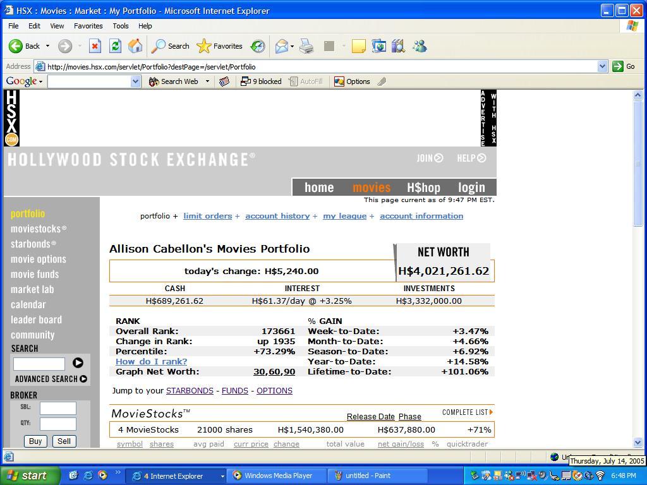Click the broker Sell button
The image size is (647, 485).
click(64, 441)
